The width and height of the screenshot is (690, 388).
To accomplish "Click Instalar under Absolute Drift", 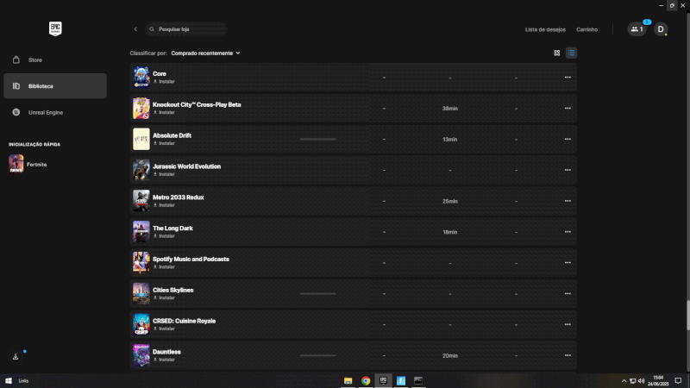I will click(x=164, y=143).
